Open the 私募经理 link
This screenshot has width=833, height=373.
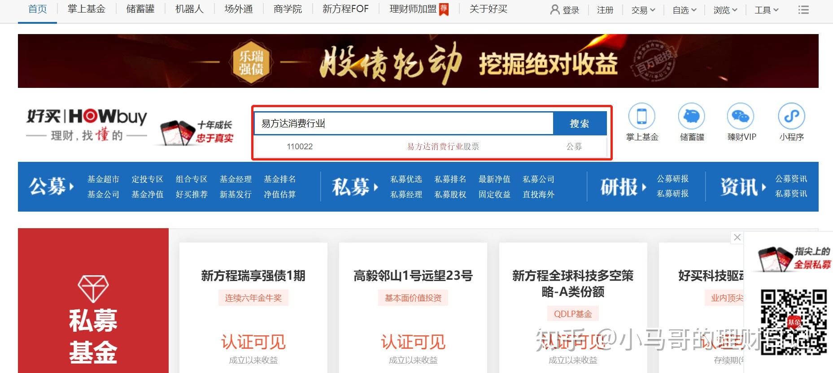pos(406,195)
